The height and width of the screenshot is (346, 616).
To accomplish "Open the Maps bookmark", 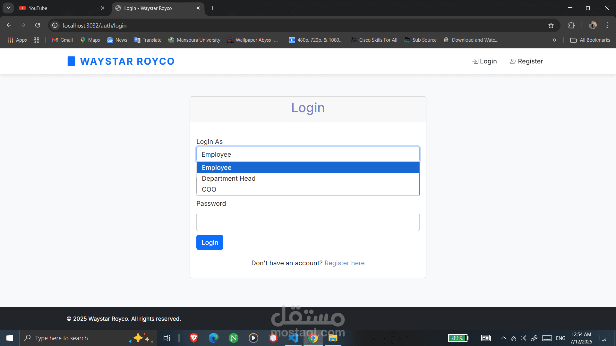I will pyautogui.click(x=90, y=40).
